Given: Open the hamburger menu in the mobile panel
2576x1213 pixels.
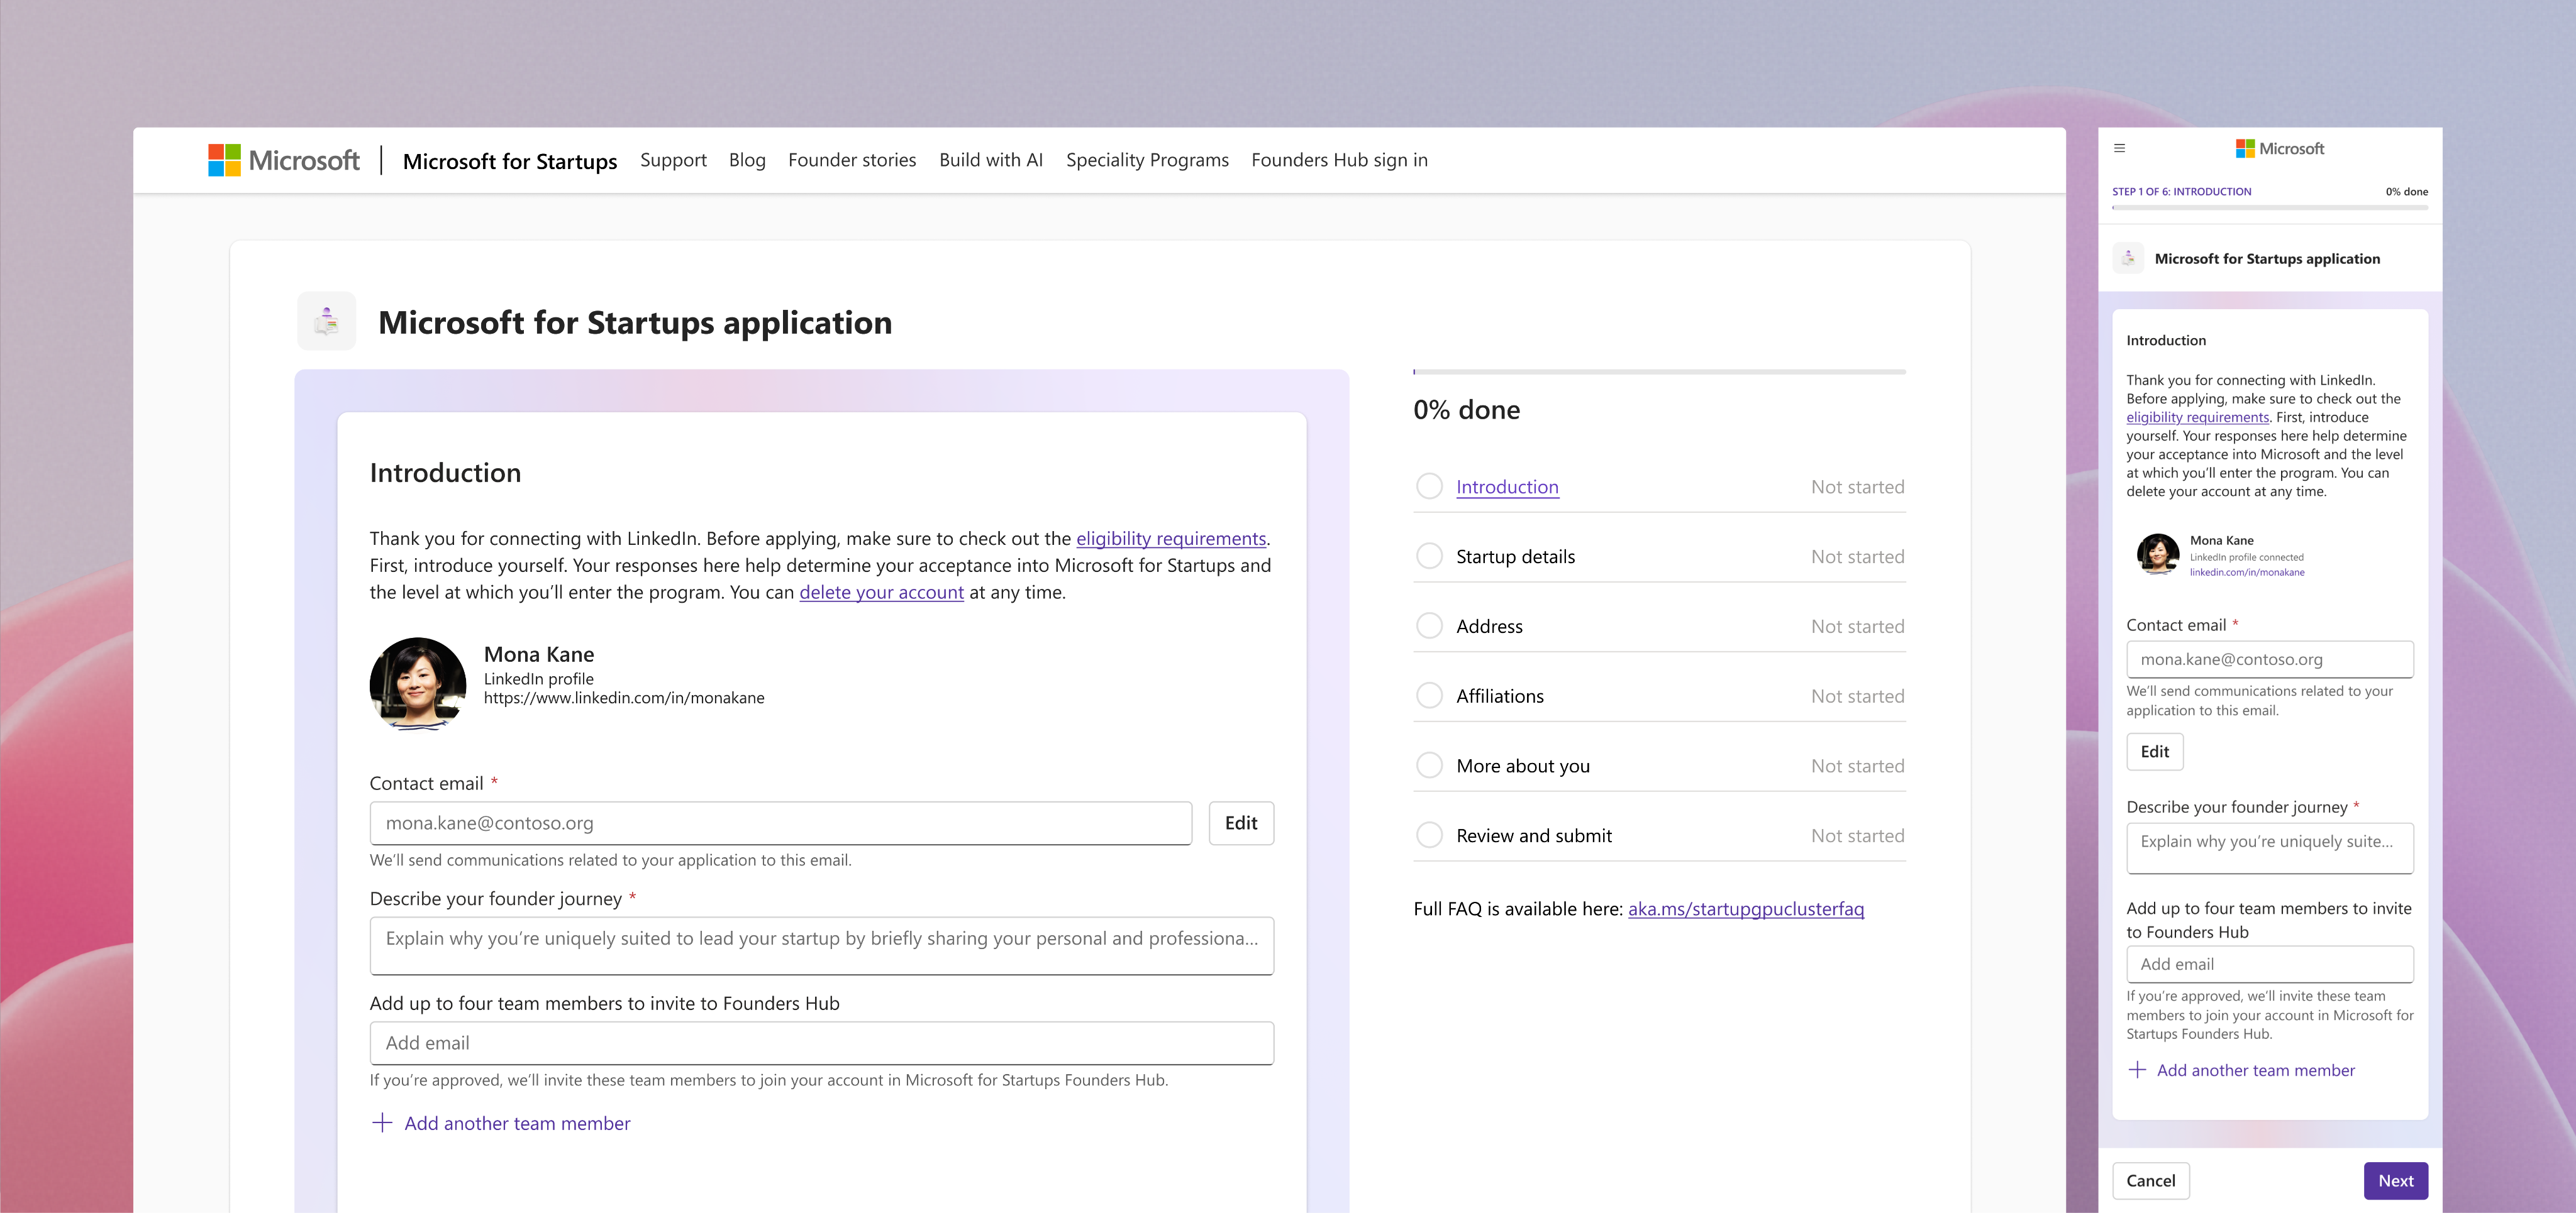Looking at the screenshot, I should point(2119,148).
